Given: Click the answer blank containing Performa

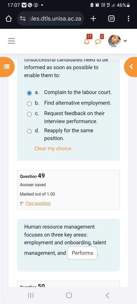Looking at the screenshot, I should [x=82, y=253].
